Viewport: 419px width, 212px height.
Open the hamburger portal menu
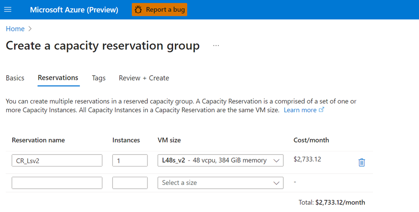pos(8,9)
